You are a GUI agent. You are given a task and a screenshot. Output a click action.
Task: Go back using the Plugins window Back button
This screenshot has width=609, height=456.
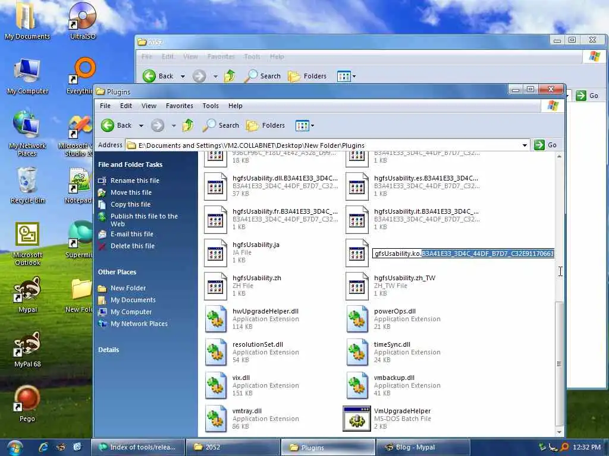point(117,125)
